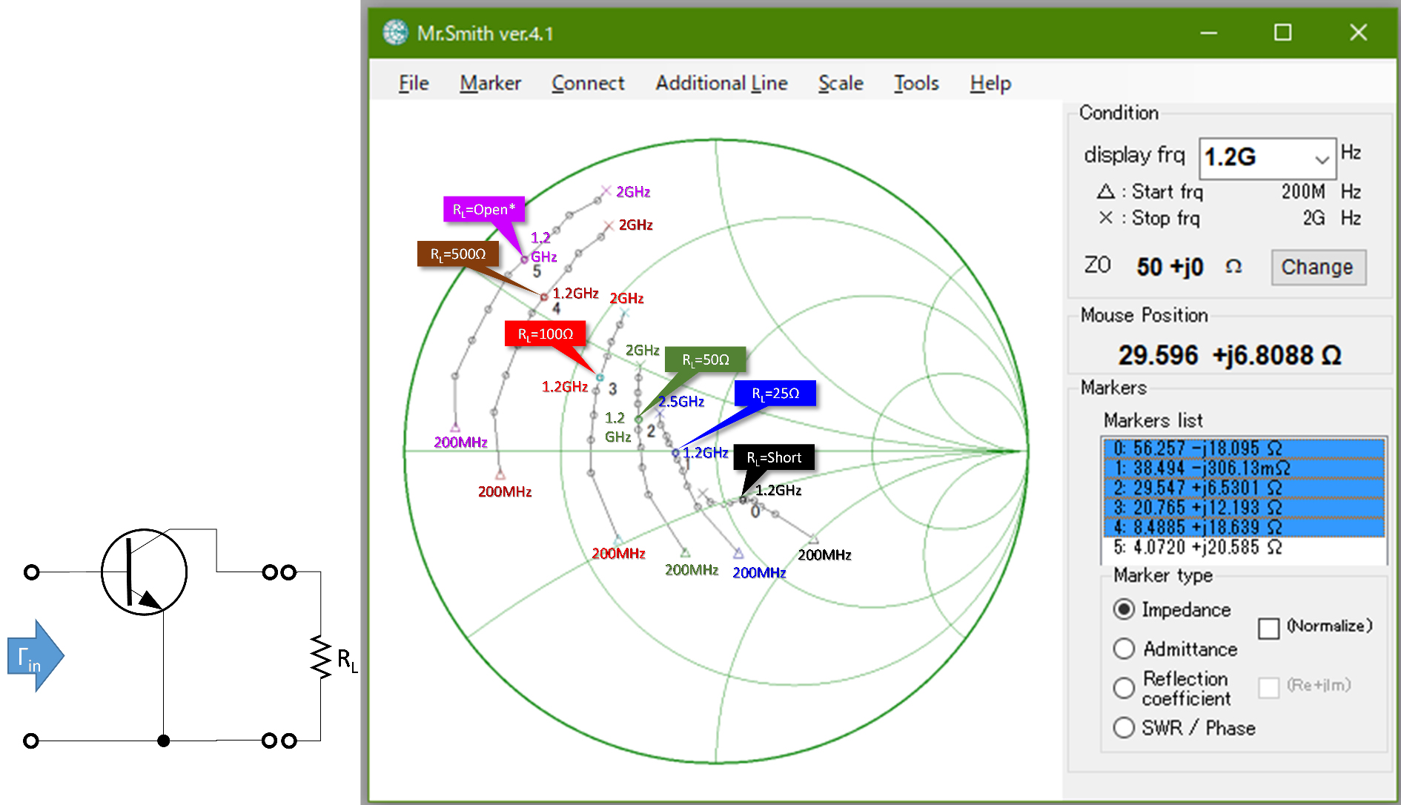This screenshot has width=1401, height=805.
Task: Select marker 1: 38.494 -j306.13m in list
Action: click(1244, 468)
